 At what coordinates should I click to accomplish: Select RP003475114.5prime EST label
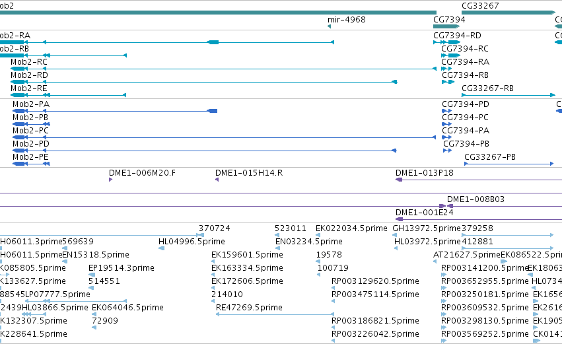coord(375,295)
